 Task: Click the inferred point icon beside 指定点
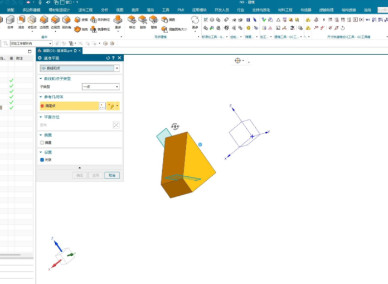tap(111, 106)
